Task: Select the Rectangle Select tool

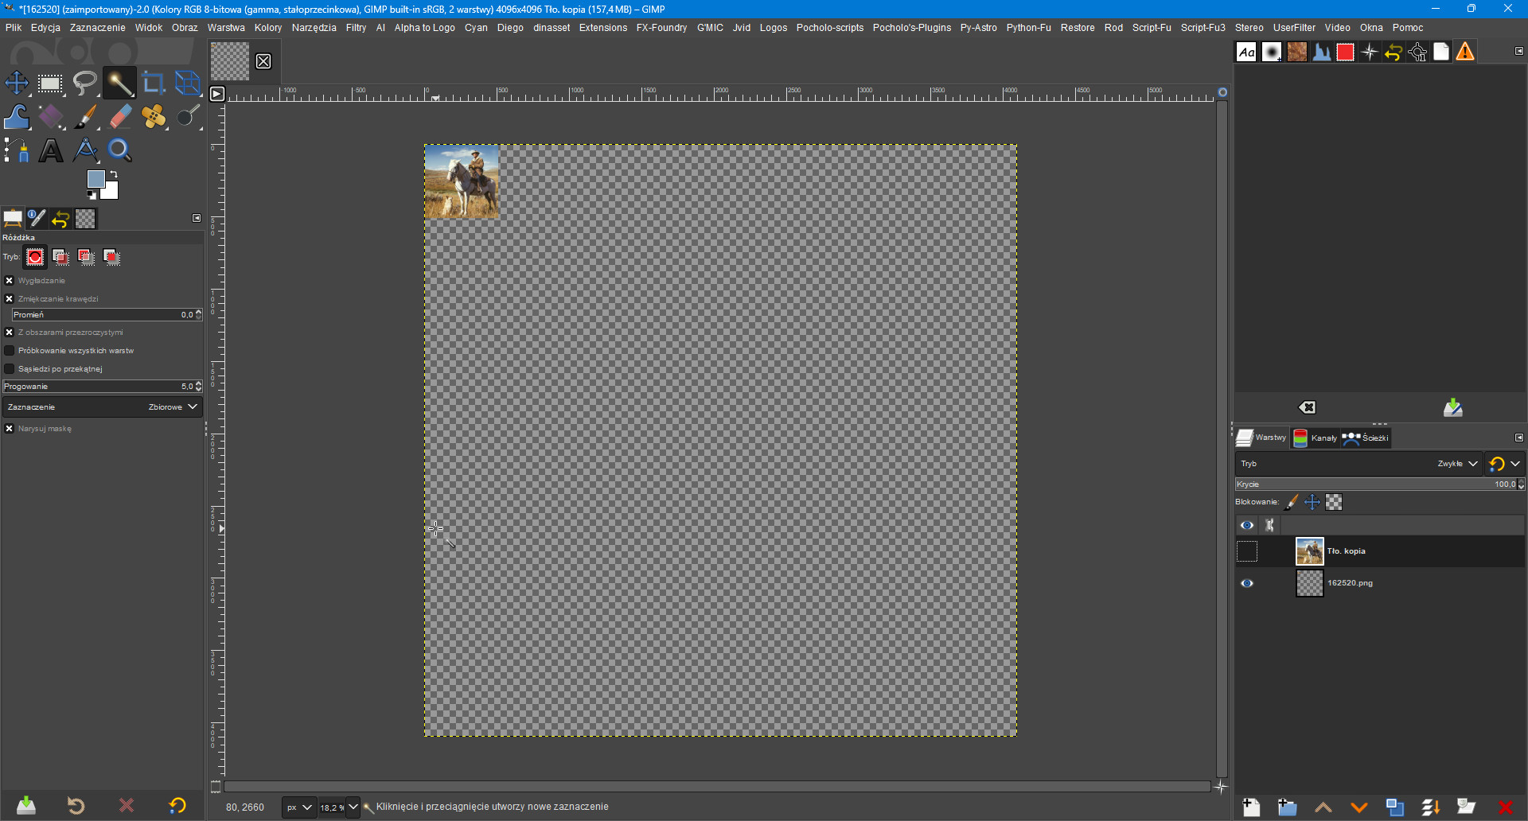Action: point(50,84)
